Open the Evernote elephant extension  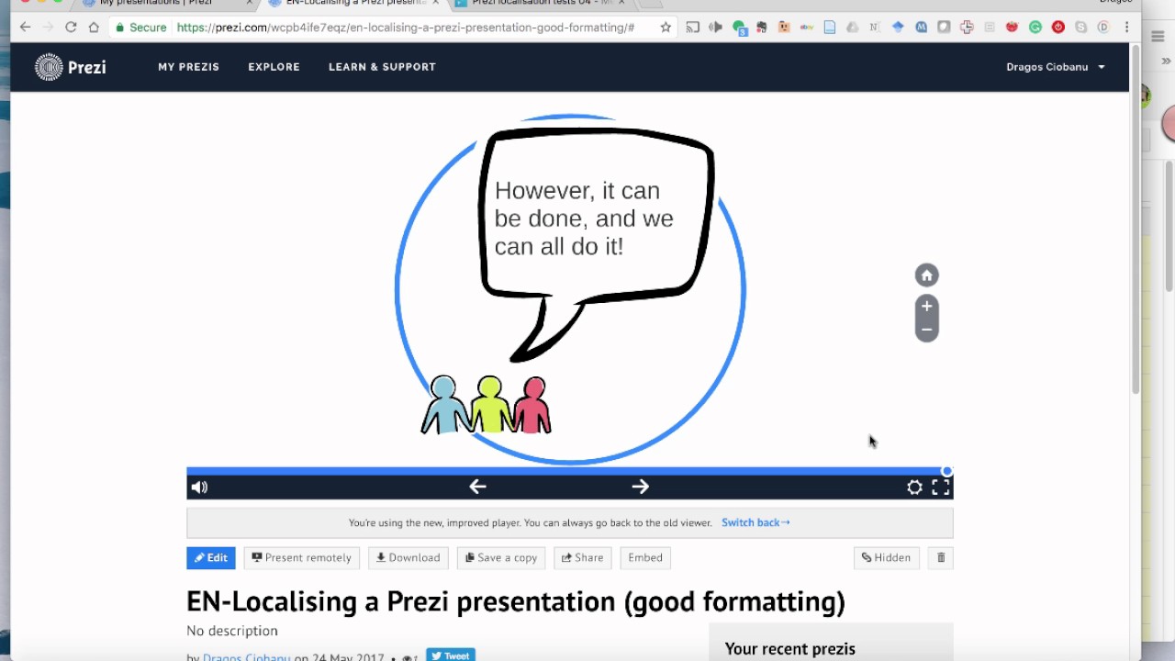761,28
